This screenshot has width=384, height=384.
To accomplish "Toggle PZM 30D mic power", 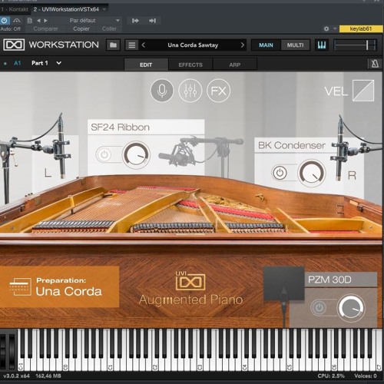I will coord(319,307).
